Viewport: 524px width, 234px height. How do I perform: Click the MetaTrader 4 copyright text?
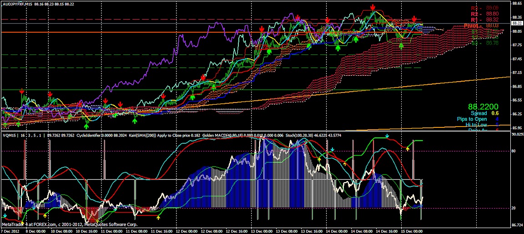click(54, 224)
